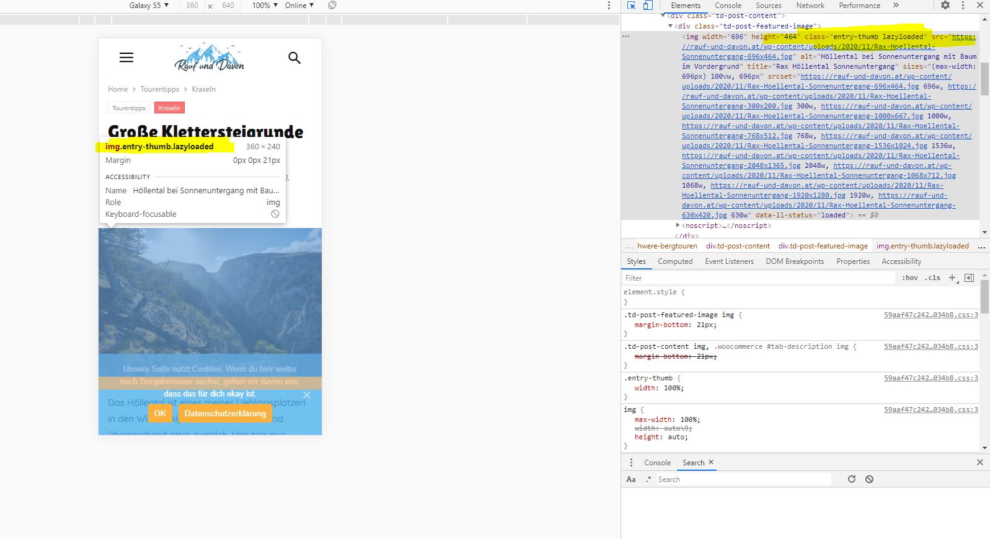Dismiss the cookie notice with X
Screen dimensions: 990x539
pyautogui.click(x=307, y=395)
